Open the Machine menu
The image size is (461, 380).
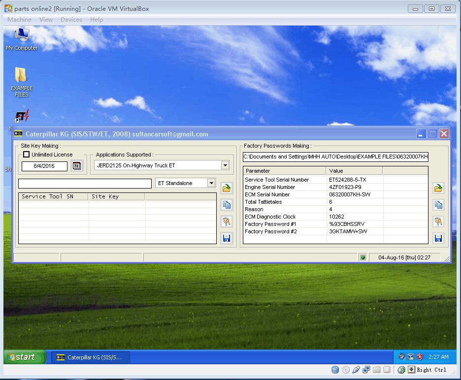pos(19,19)
